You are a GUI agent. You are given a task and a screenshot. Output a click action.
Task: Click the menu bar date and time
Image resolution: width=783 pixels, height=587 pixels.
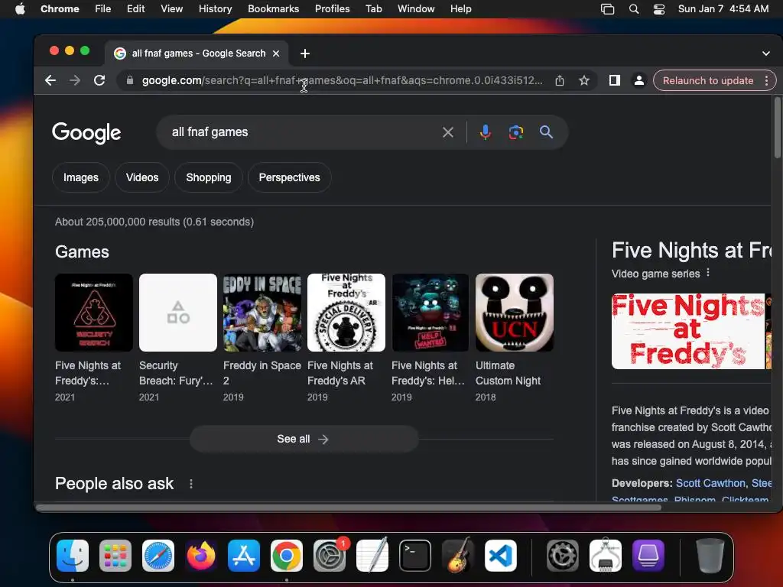pos(723,9)
